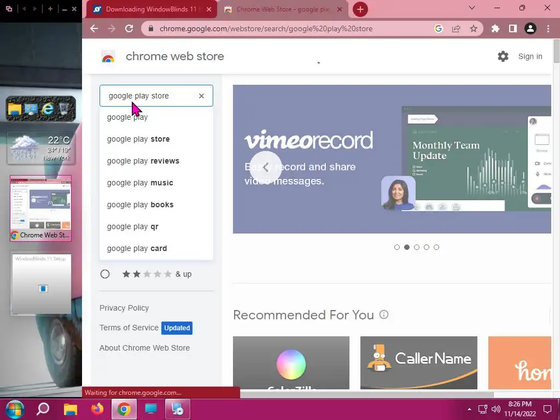Open network status in system tray
Image resolution: width=560 pixels, height=420 pixels.
pos(483,409)
